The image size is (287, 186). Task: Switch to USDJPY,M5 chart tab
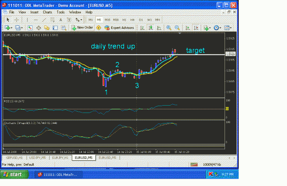click(x=38, y=158)
